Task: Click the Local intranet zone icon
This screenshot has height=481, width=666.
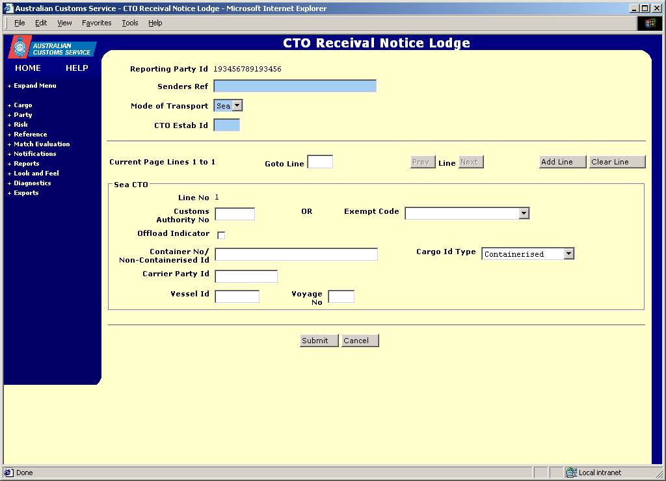Action: coord(572,472)
